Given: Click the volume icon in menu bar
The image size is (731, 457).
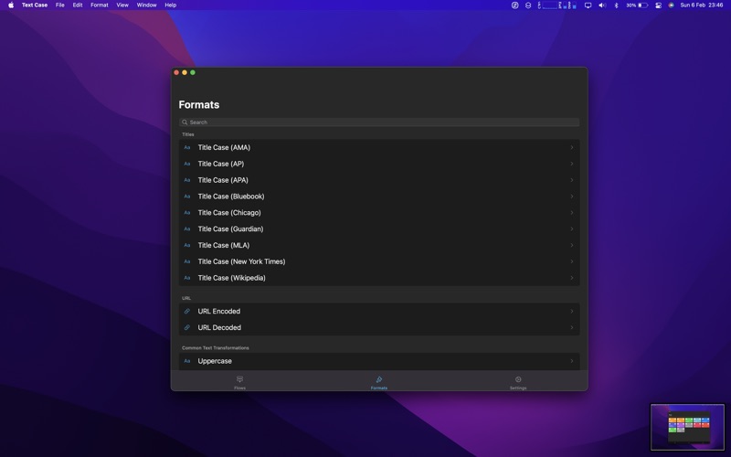Looking at the screenshot, I should (602, 5).
